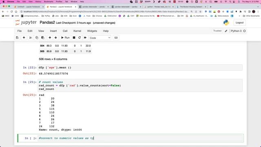Image resolution: width=261 pixels, height=147 pixels.
Task: Bookmark this page with the star icon
Action: click(200, 12)
